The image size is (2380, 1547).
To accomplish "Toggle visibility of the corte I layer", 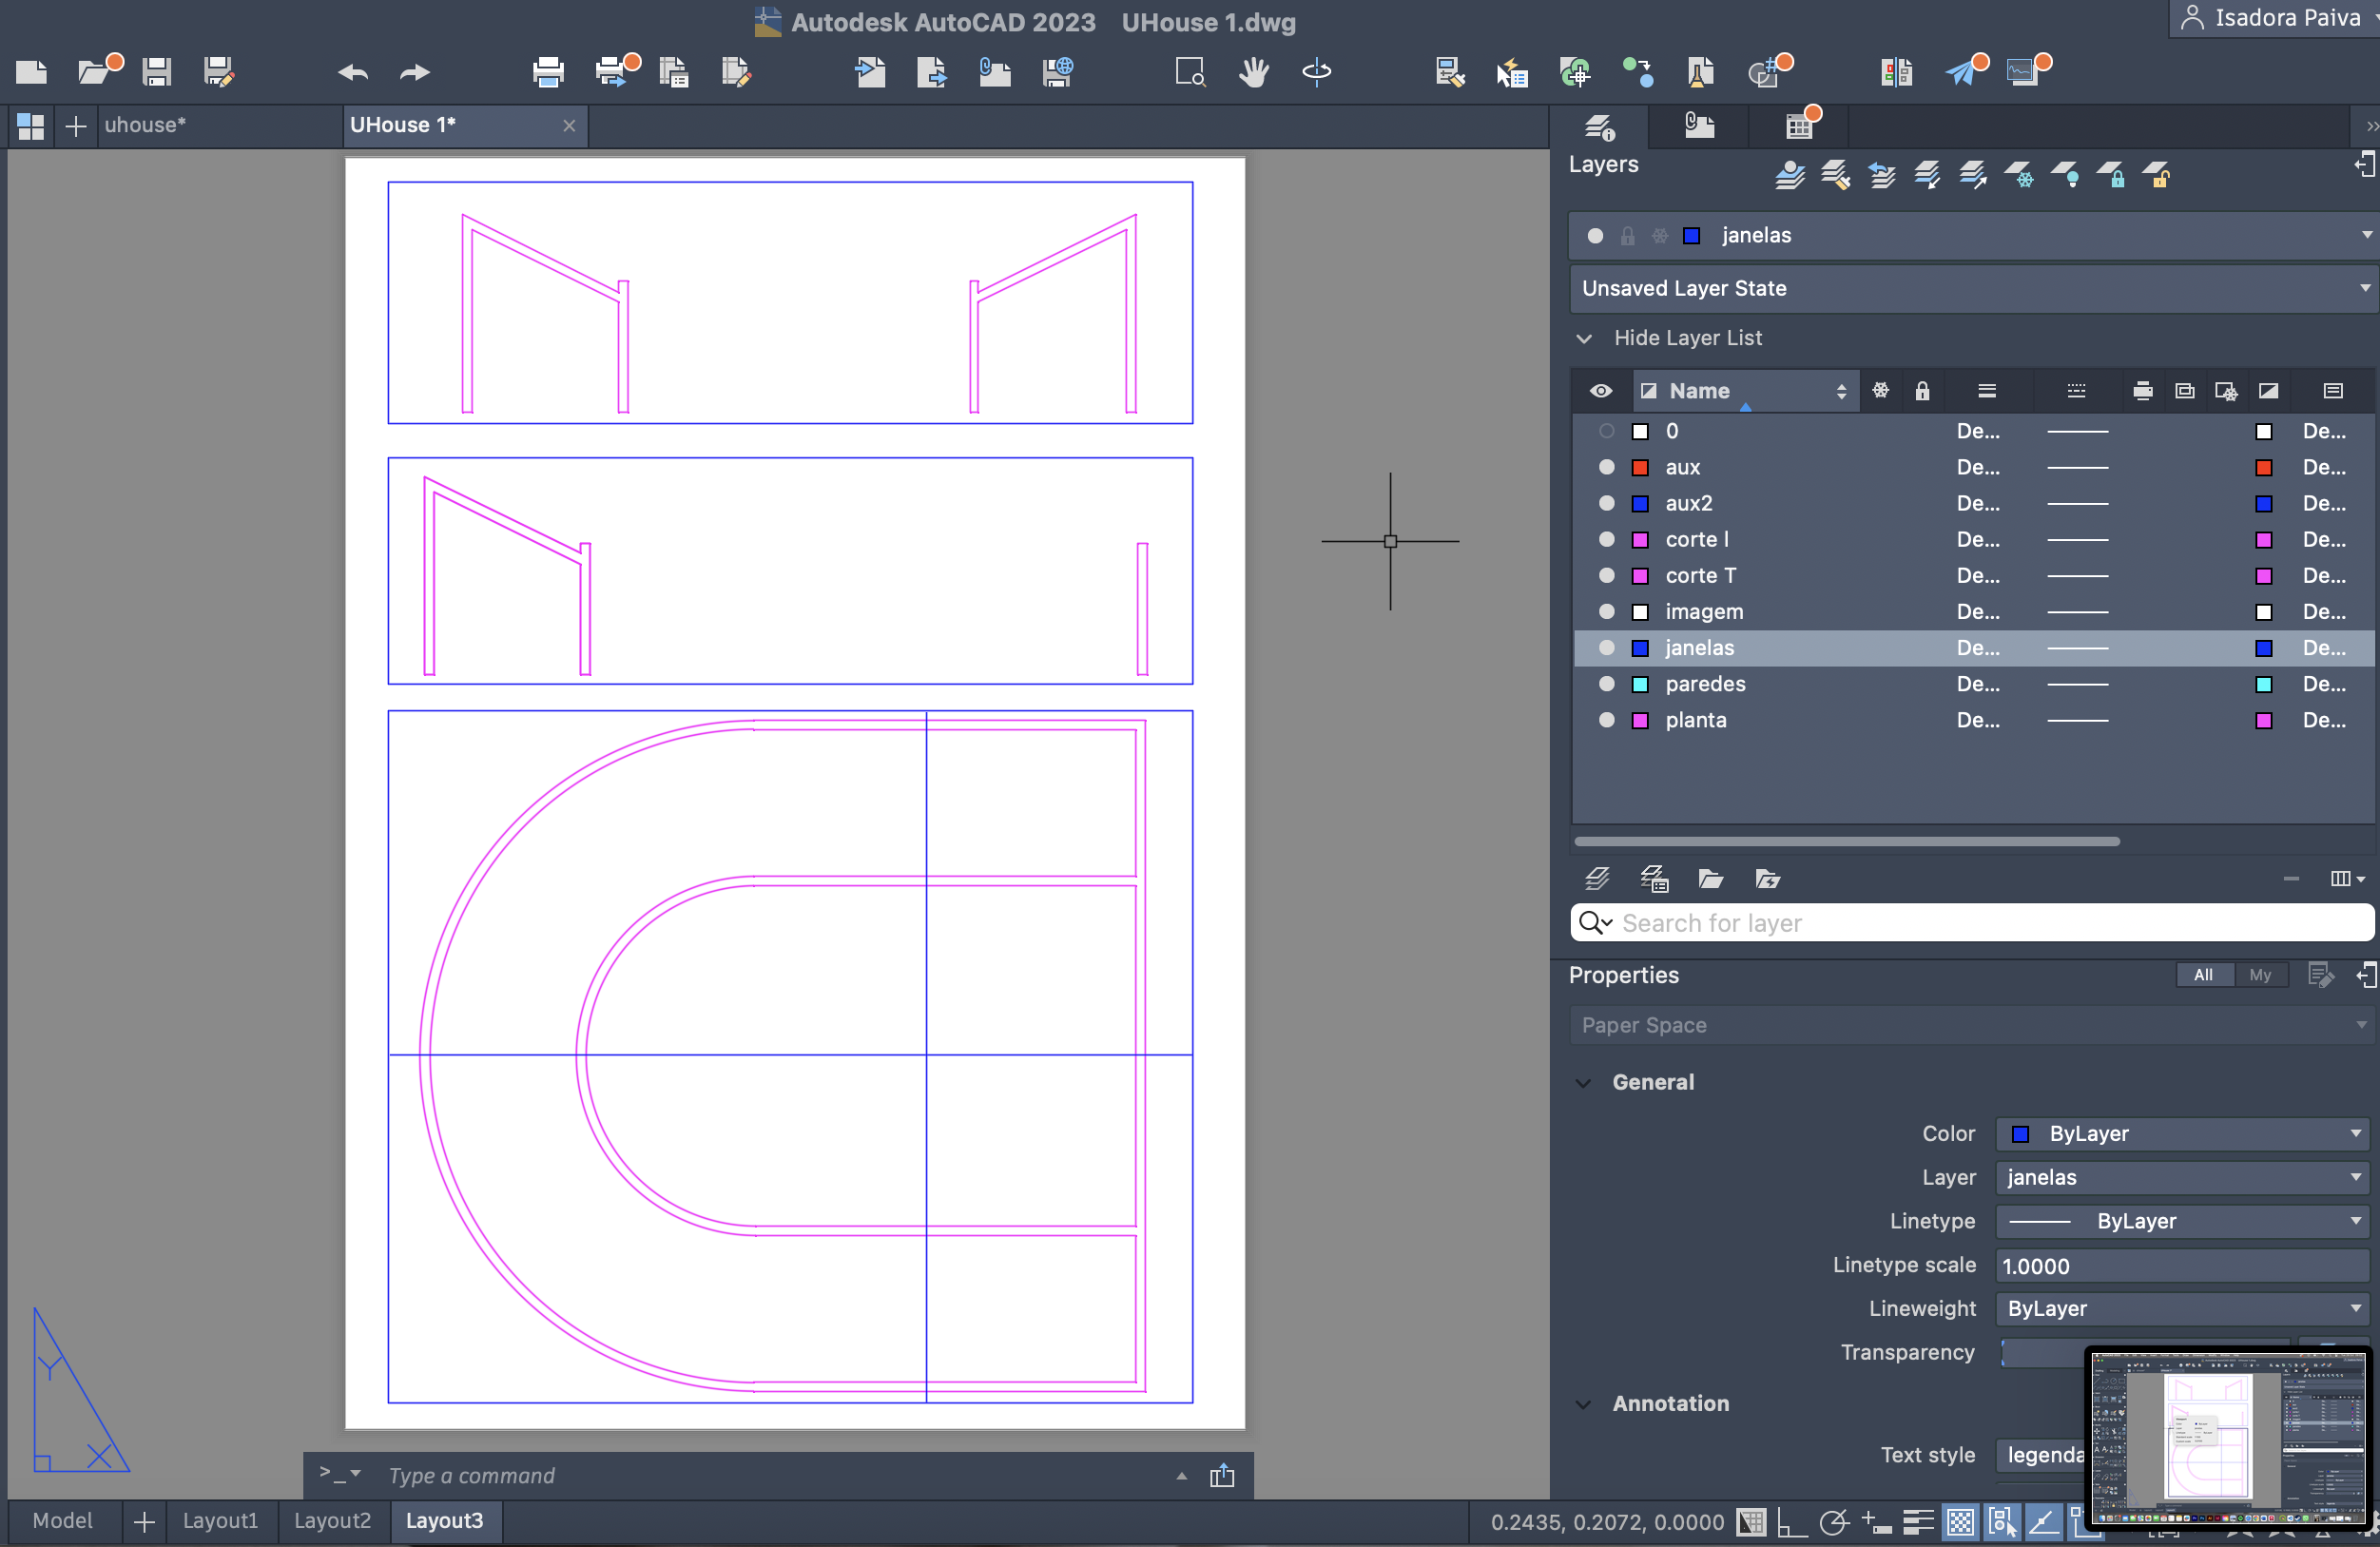I will pos(1606,540).
